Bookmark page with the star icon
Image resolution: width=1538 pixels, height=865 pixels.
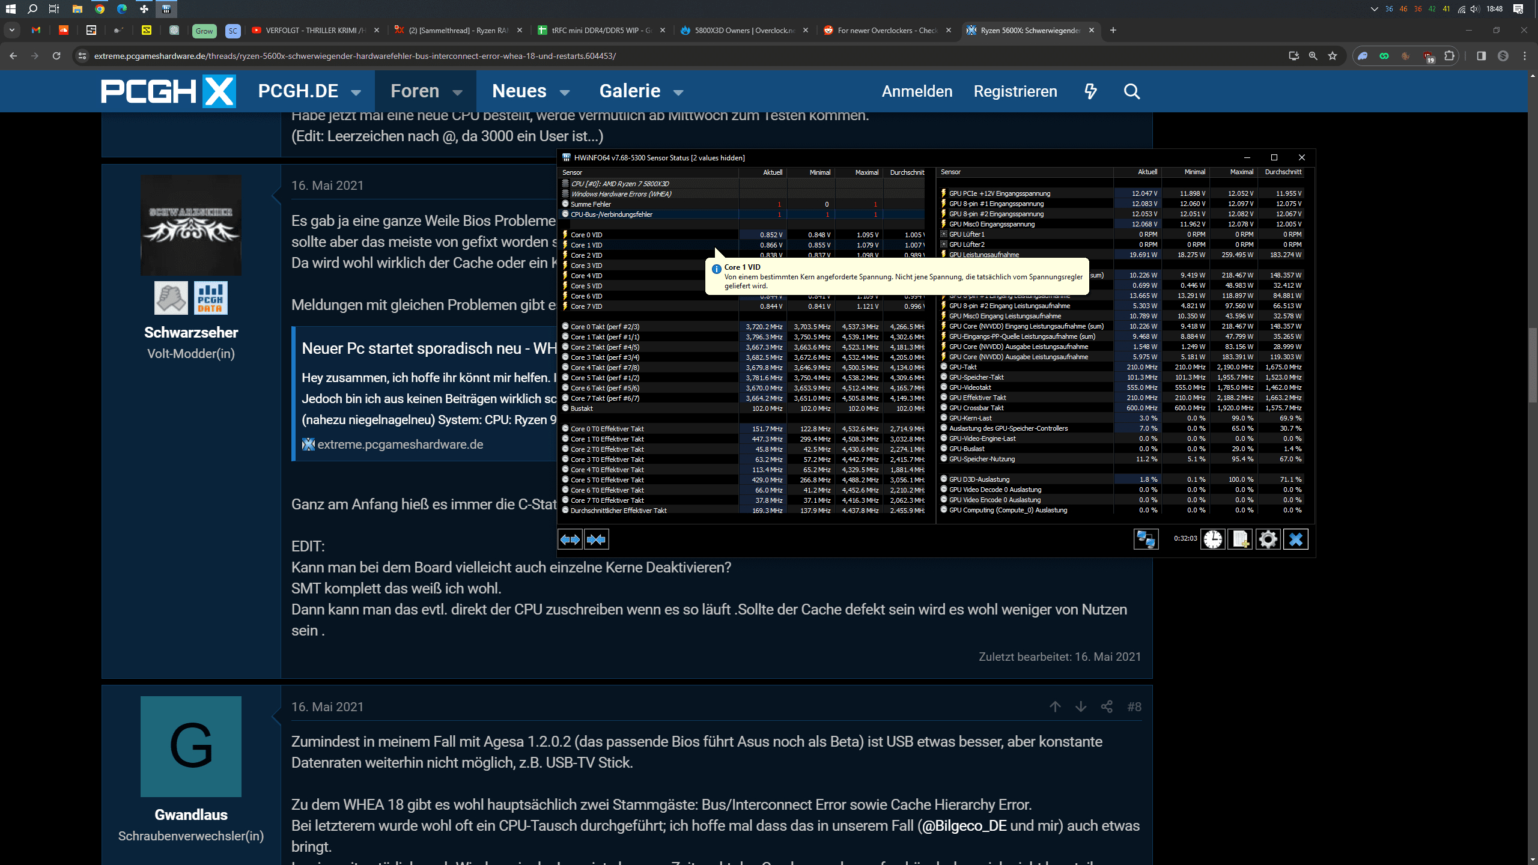point(1333,56)
